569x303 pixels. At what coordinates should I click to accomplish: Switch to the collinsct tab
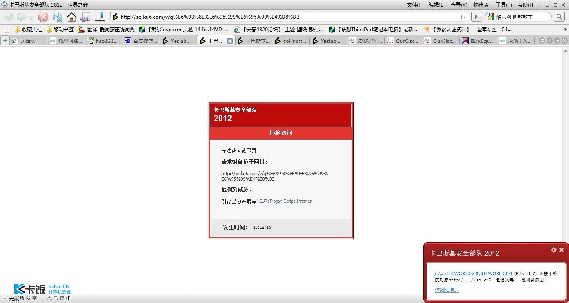[x=291, y=41]
